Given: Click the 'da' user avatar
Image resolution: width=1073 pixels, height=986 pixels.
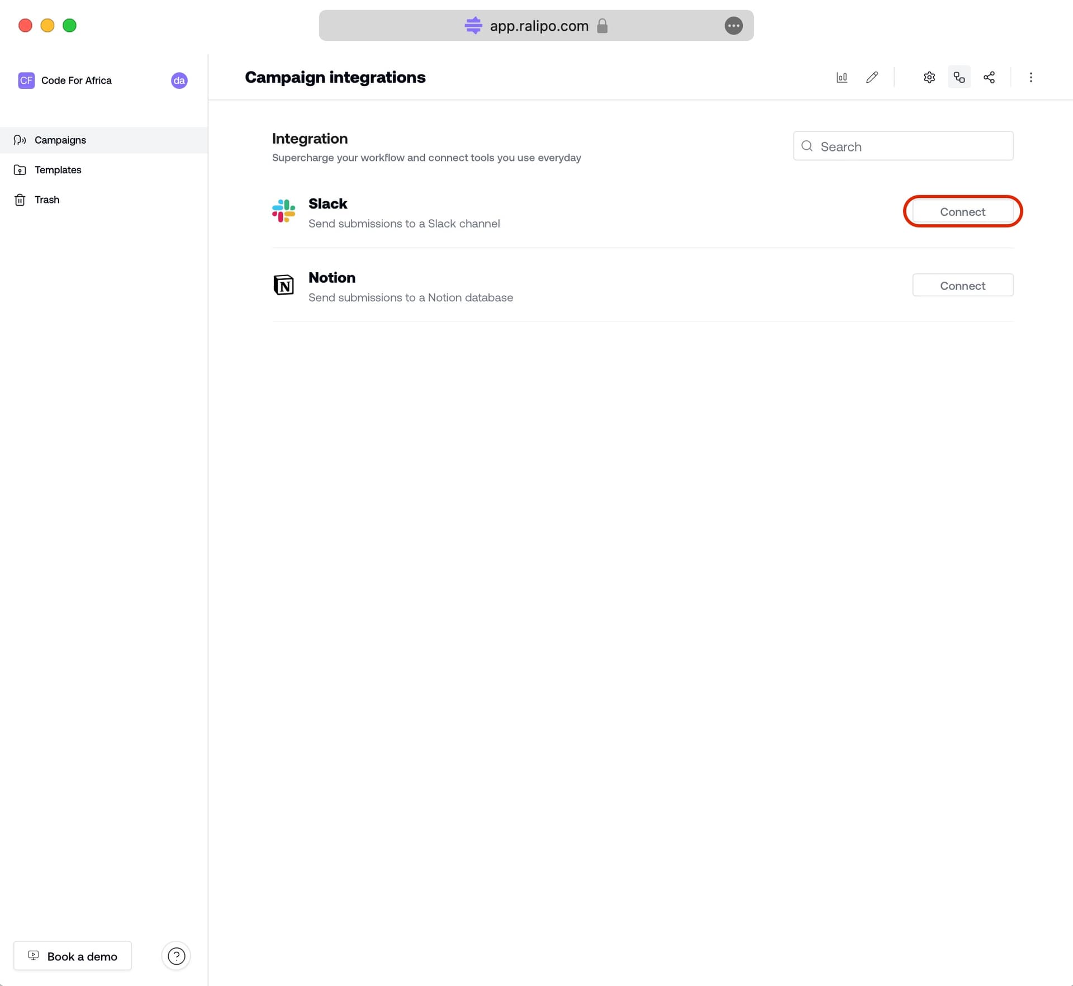Looking at the screenshot, I should [179, 80].
